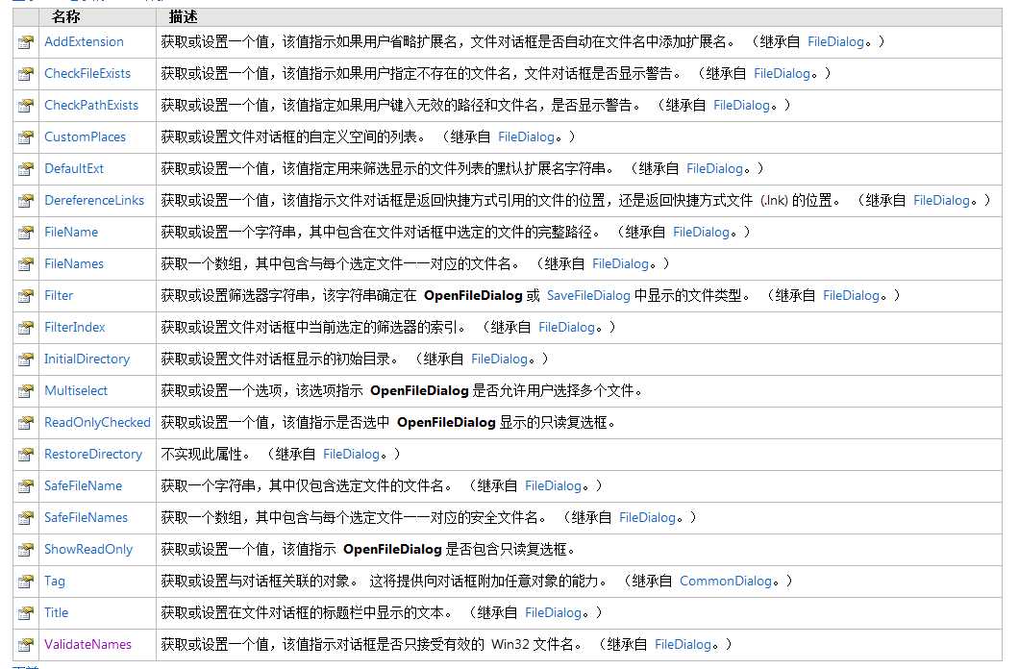The height and width of the screenshot is (669, 1019).
Task: Click property icon beside Filter row
Action: [x=25, y=297]
